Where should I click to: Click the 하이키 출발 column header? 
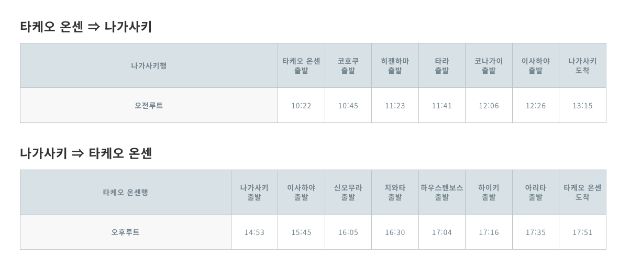pyautogui.click(x=489, y=192)
